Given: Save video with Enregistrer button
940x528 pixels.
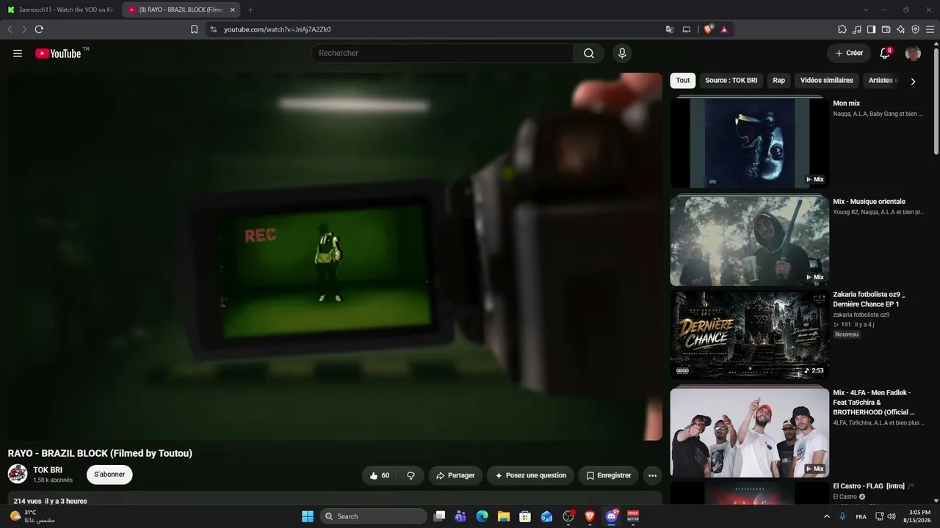Looking at the screenshot, I should [x=608, y=475].
